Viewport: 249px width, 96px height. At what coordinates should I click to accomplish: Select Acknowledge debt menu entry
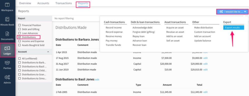pos(142,28)
